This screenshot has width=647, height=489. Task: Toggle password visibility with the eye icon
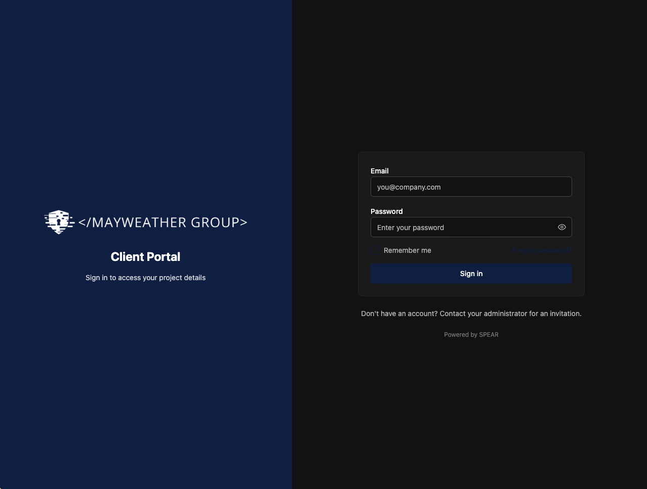click(x=561, y=227)
